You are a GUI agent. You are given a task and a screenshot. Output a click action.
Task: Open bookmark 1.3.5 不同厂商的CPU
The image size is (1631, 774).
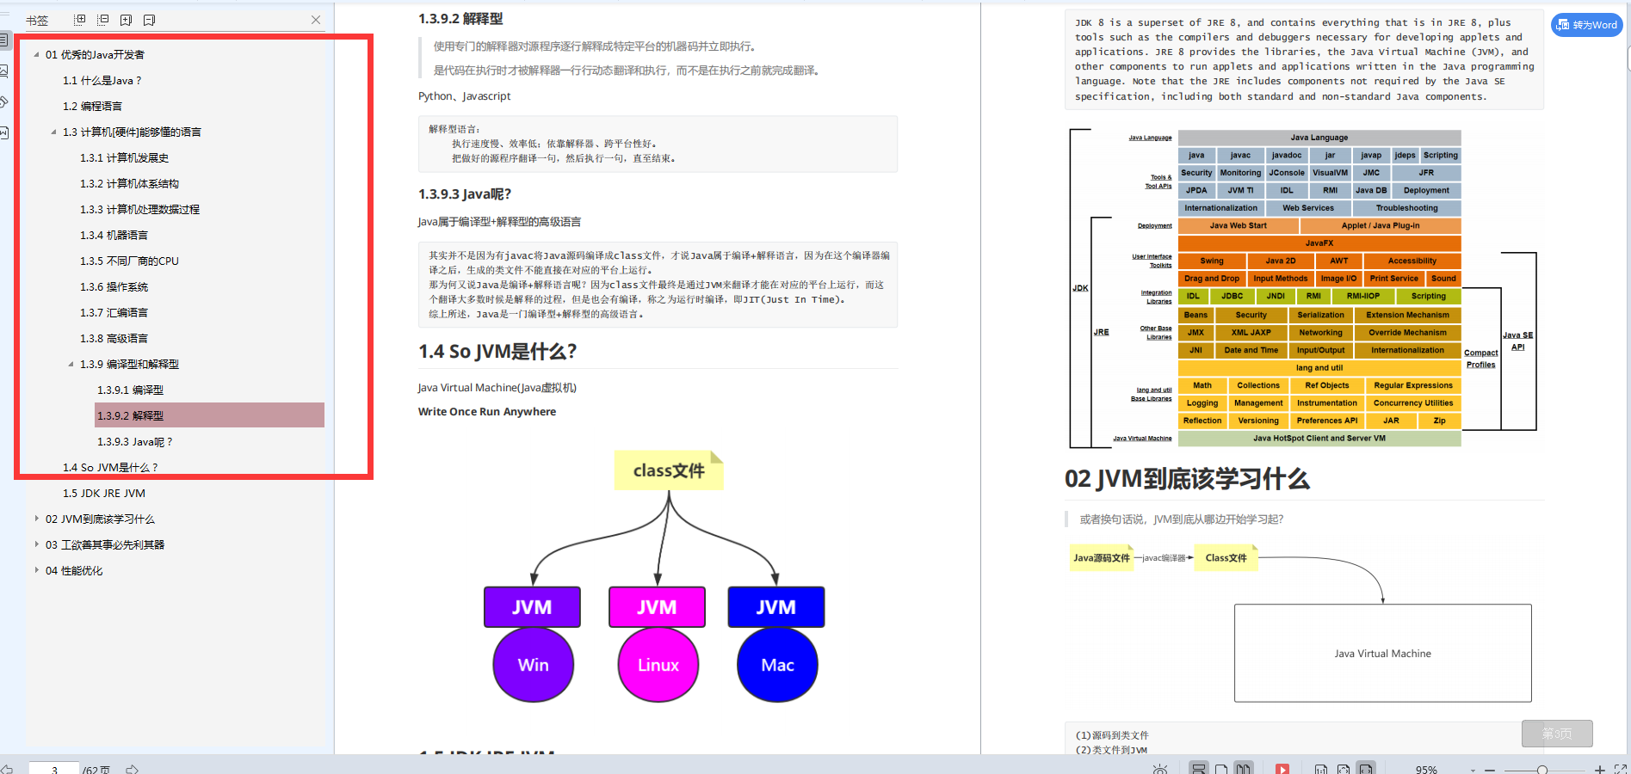pos(129,261)
